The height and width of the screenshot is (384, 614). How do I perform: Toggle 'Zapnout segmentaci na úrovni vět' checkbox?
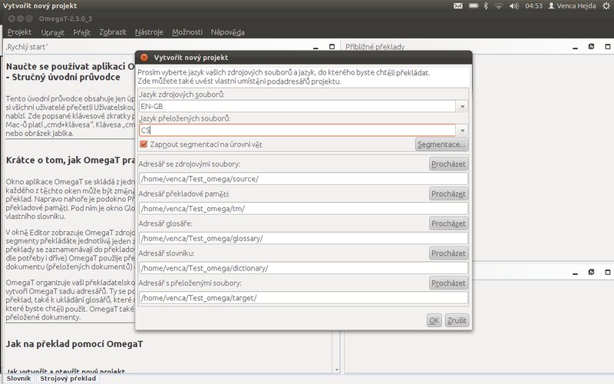point(144,144)
